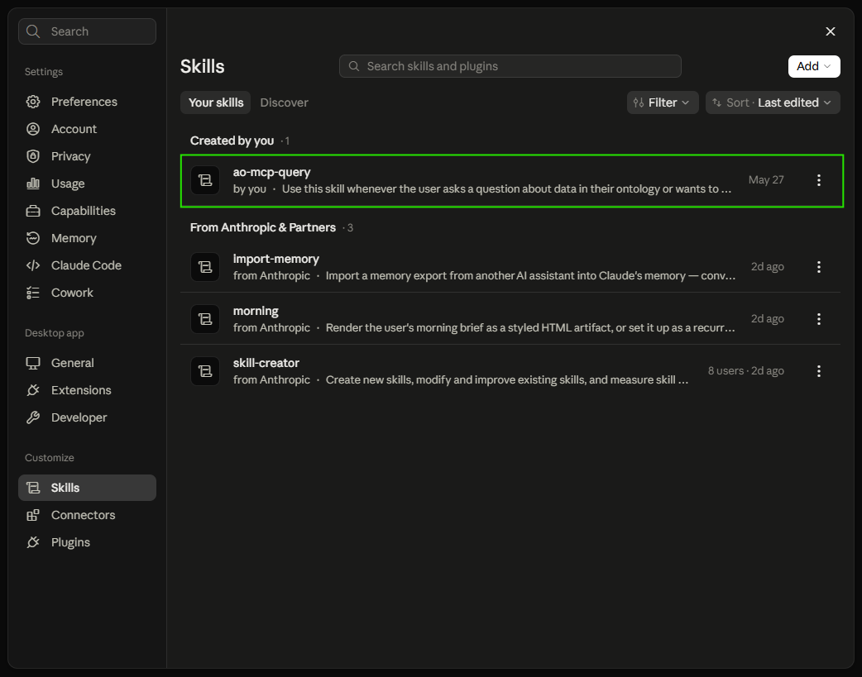Open the Preferences settings page
The height and width of the screenshot is (677, 862).
point(87,102)
